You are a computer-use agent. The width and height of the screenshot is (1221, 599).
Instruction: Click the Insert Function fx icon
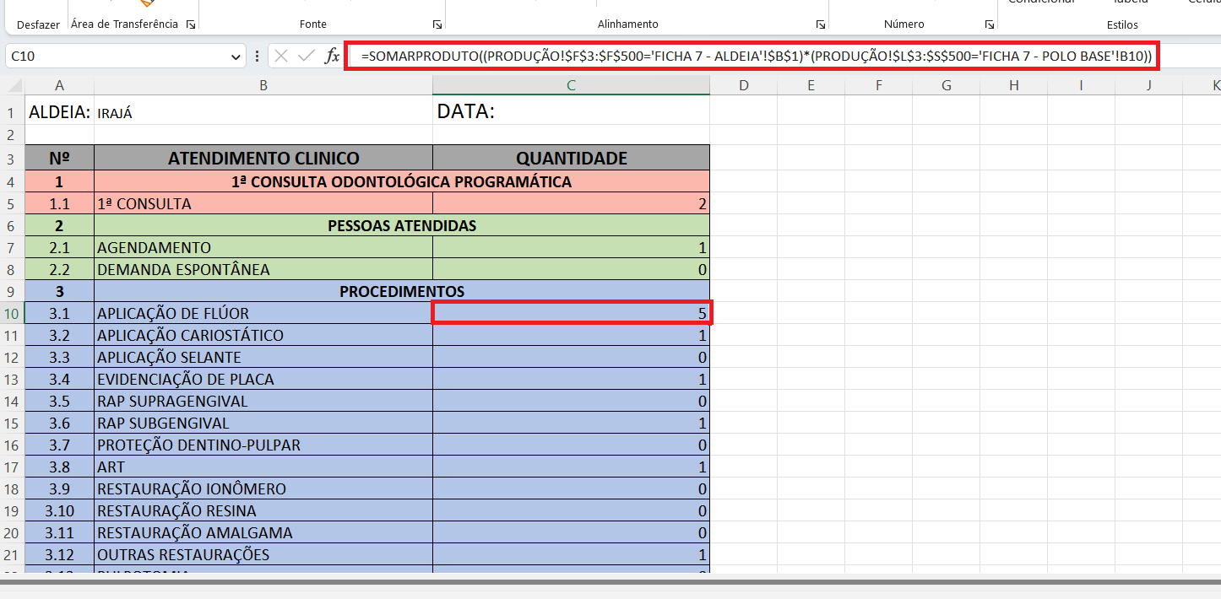[333, 57]
